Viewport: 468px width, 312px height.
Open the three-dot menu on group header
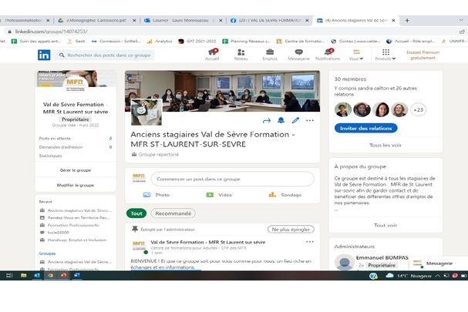pos(310,120)
